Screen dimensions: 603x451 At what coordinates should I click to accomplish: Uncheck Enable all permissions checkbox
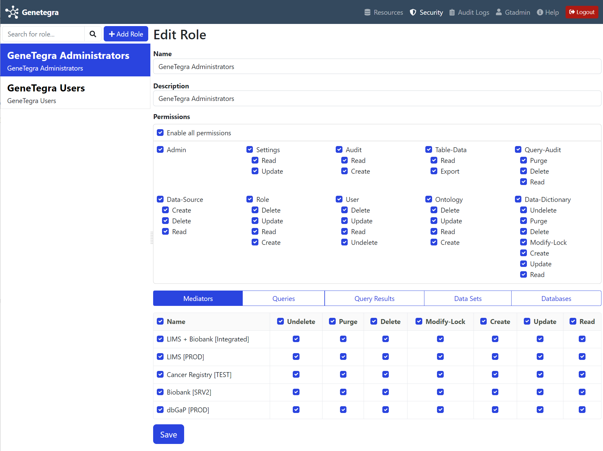tap(160, 133)
